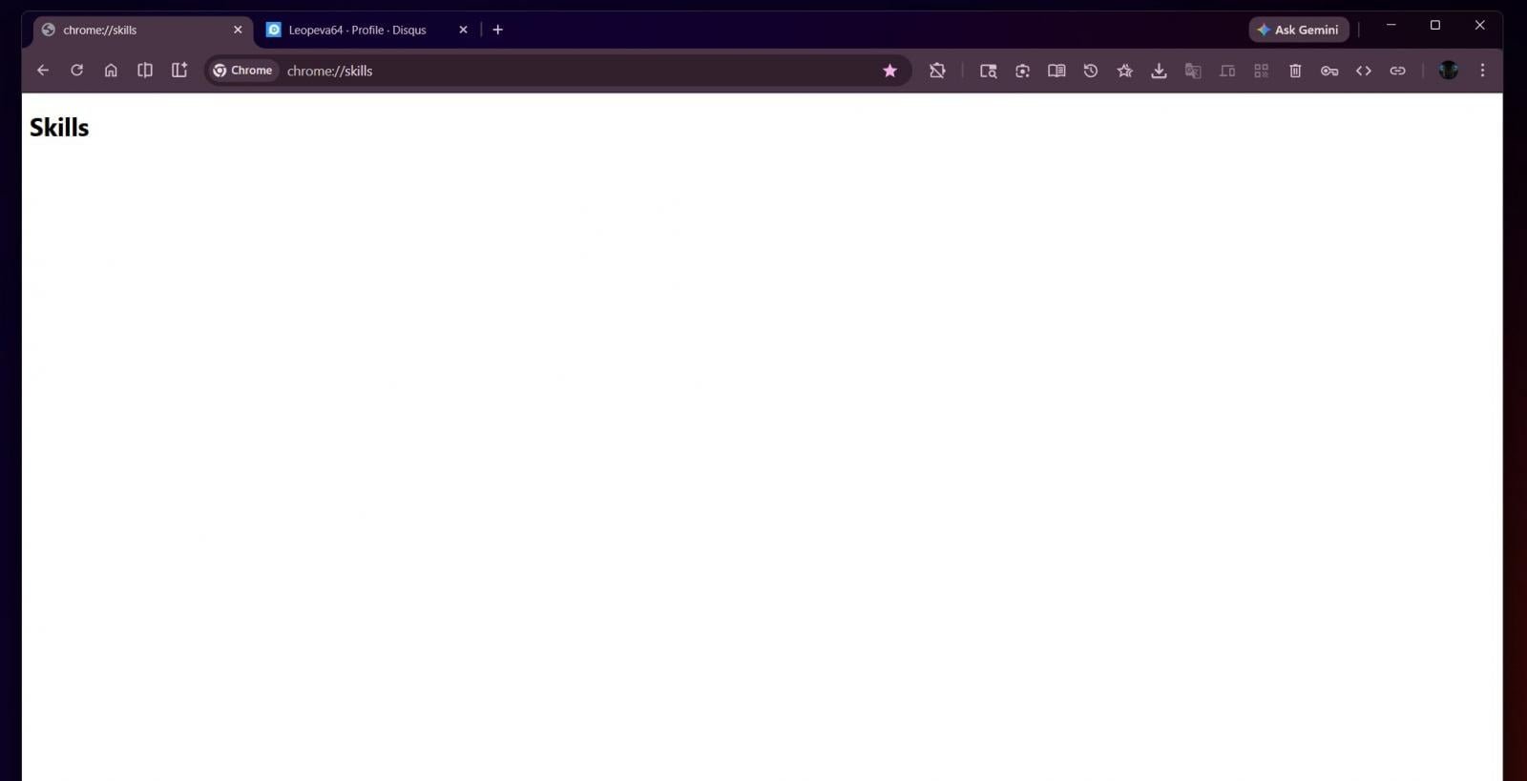Click the Skills page heading

point(59,128)
